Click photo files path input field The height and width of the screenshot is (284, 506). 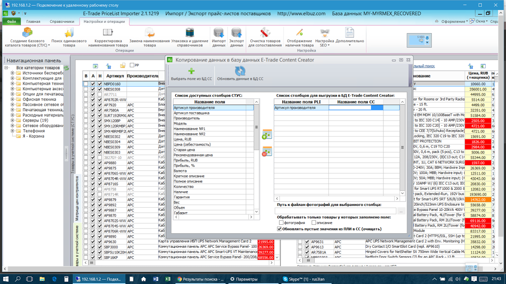335,211
